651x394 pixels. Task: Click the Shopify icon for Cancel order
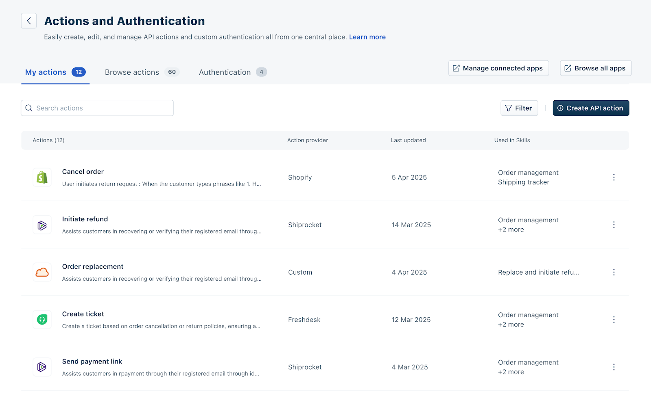[x=42, y=178]
